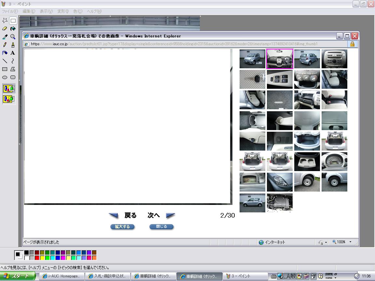
Task: Select the Free-Form Select star tool
Action: click(x=5, y=20)
